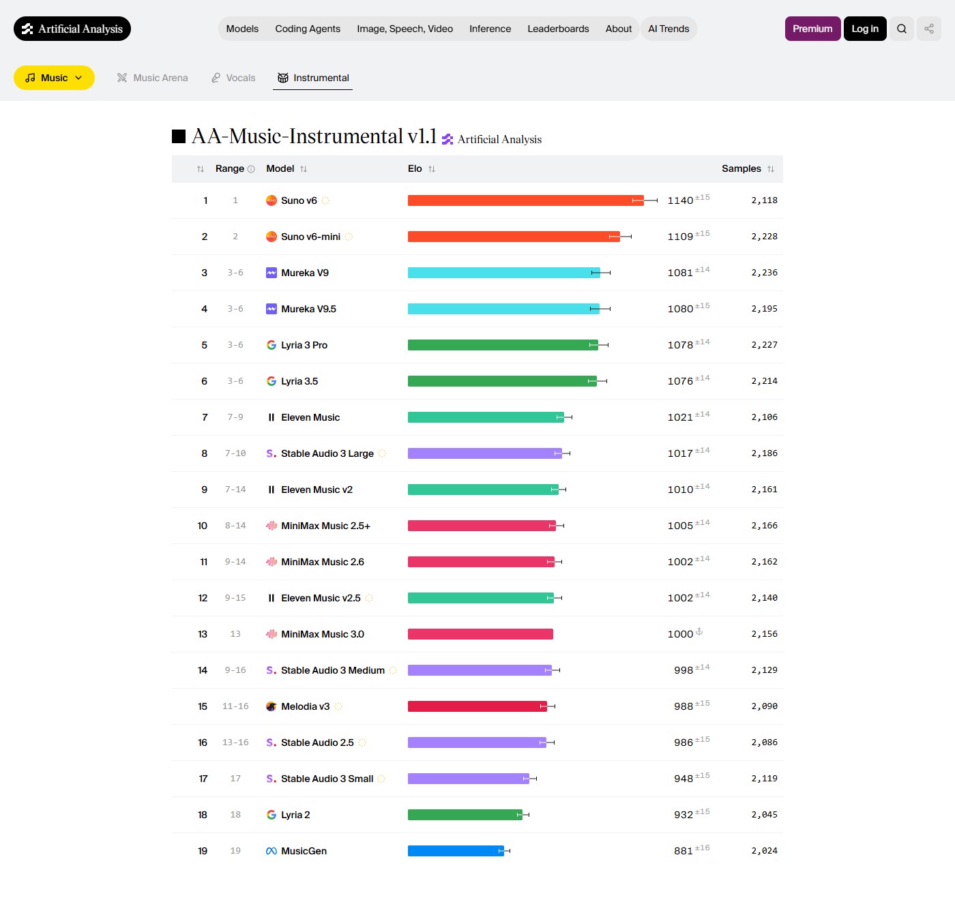This screenshot has height=900, width=955.
Task: Click the Stable Audio 3 Medium name
Action: [x=333, y=670]
